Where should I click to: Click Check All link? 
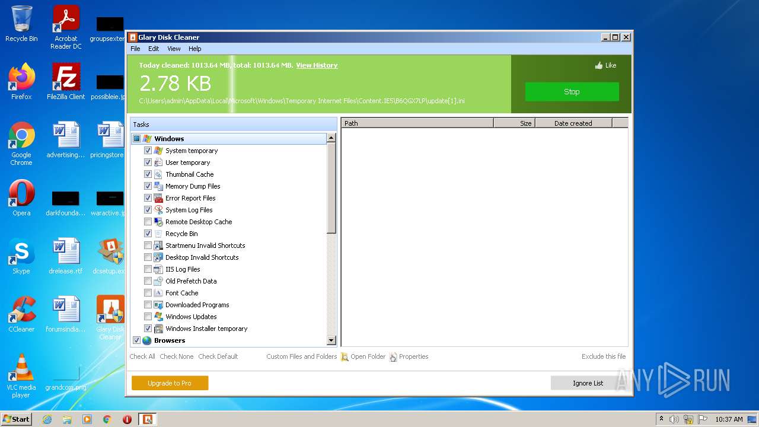[142, 356]
